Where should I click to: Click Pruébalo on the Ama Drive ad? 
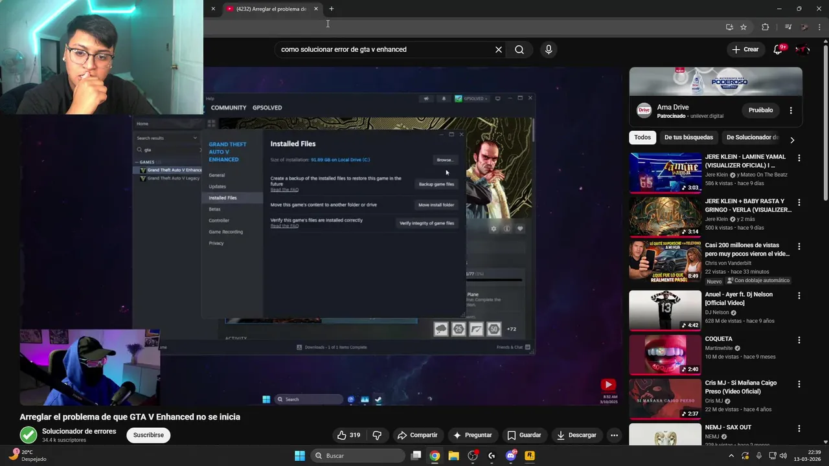[x=760, y=110]
